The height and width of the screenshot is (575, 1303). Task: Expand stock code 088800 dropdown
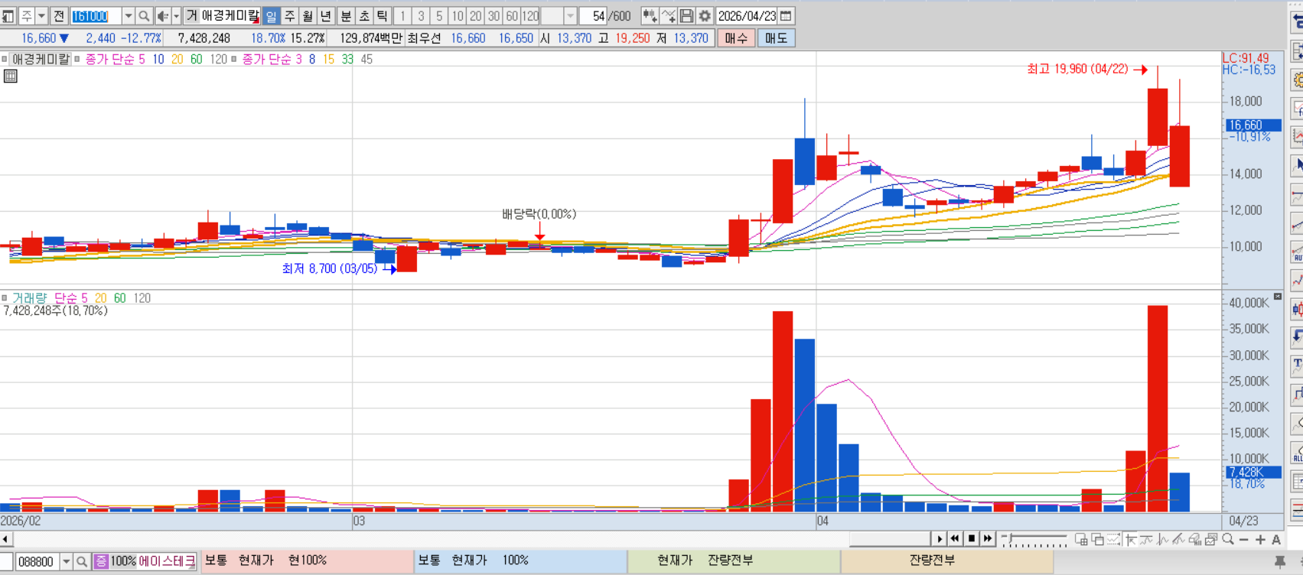tap(66, 562)
